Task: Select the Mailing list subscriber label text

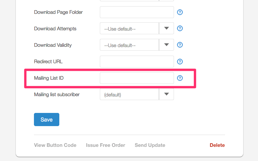Action: click(x=57, y=94)
